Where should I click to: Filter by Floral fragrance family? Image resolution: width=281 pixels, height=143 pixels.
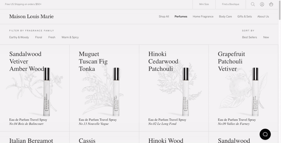39,37
